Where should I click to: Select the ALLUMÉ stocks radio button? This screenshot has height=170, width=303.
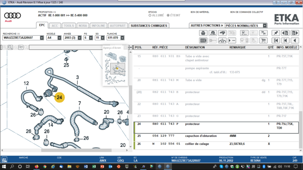pos(150,15)
